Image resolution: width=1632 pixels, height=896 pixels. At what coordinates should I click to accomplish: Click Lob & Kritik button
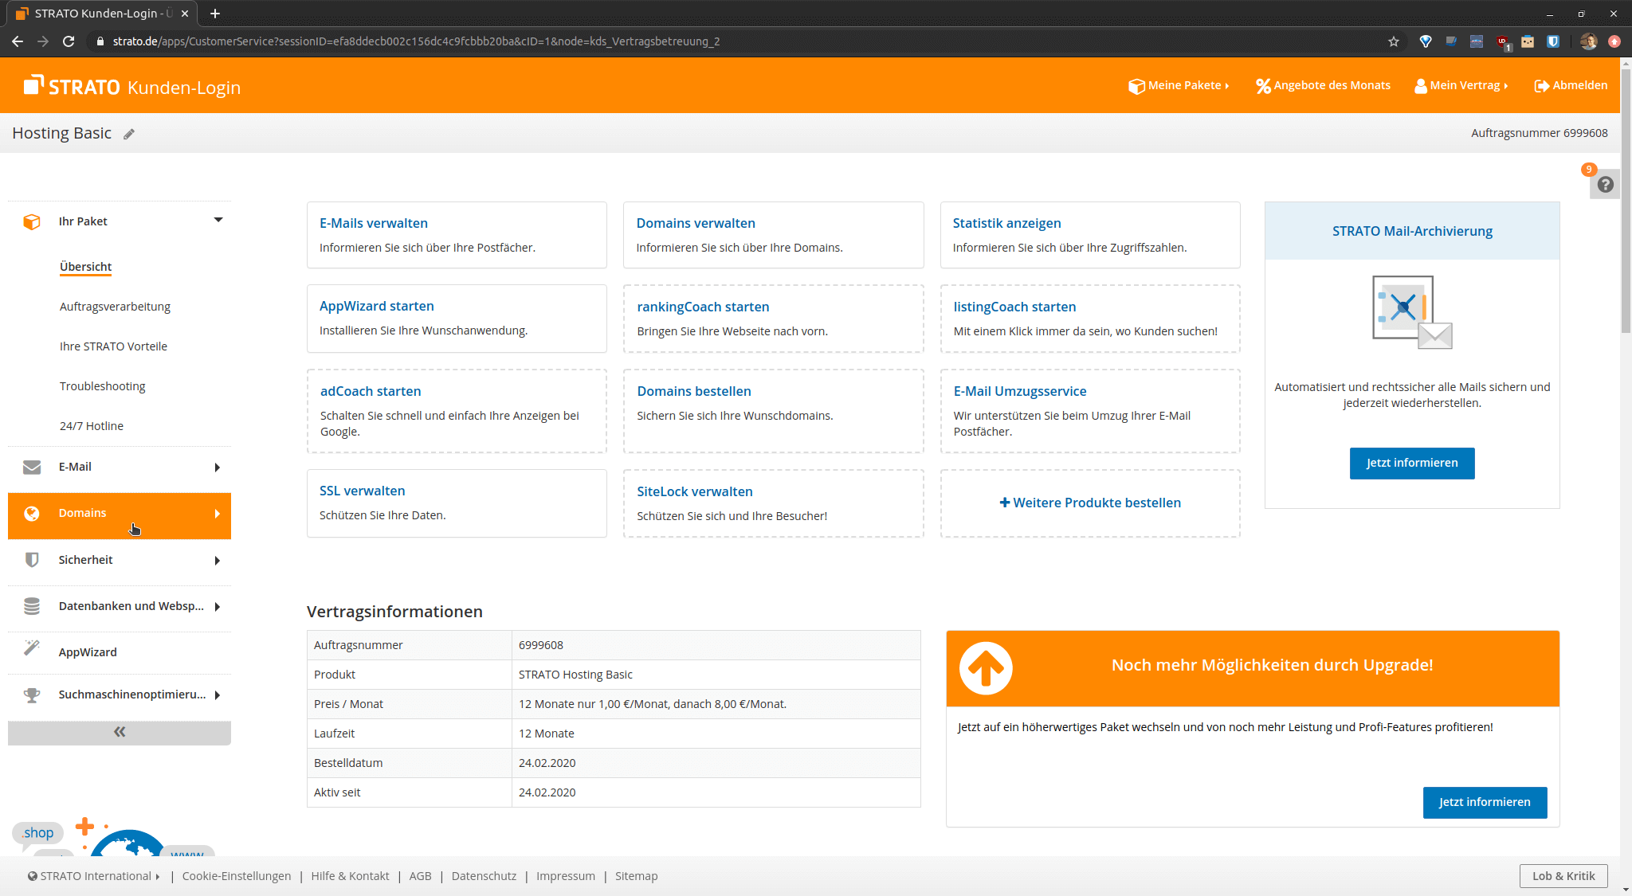(x=1563, y=876)
